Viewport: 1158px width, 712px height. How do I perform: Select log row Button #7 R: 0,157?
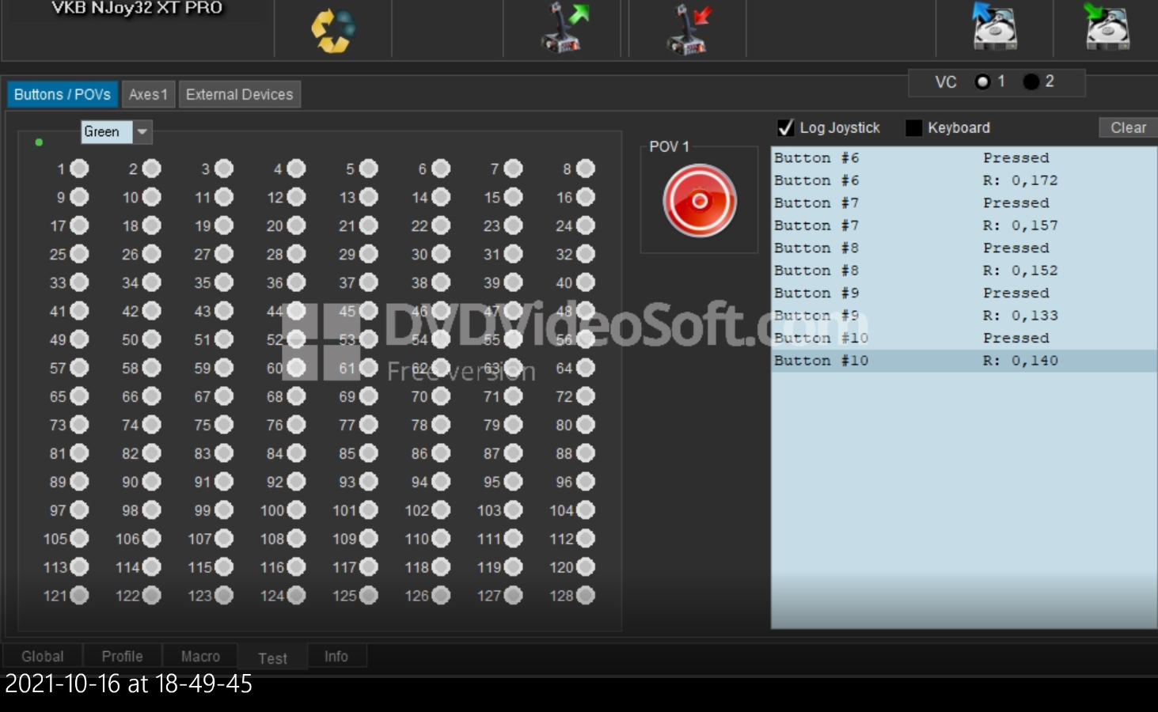tap(964, 225)
